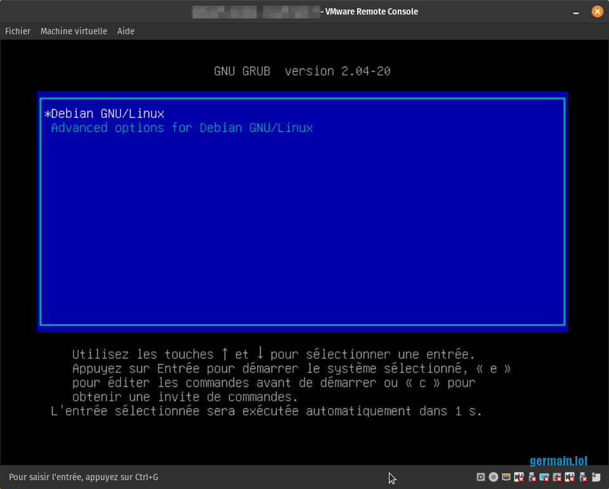Viewport: 609px width, 489px height.
Task: Open the CD/DVD drive status icon
Action: 494,477
